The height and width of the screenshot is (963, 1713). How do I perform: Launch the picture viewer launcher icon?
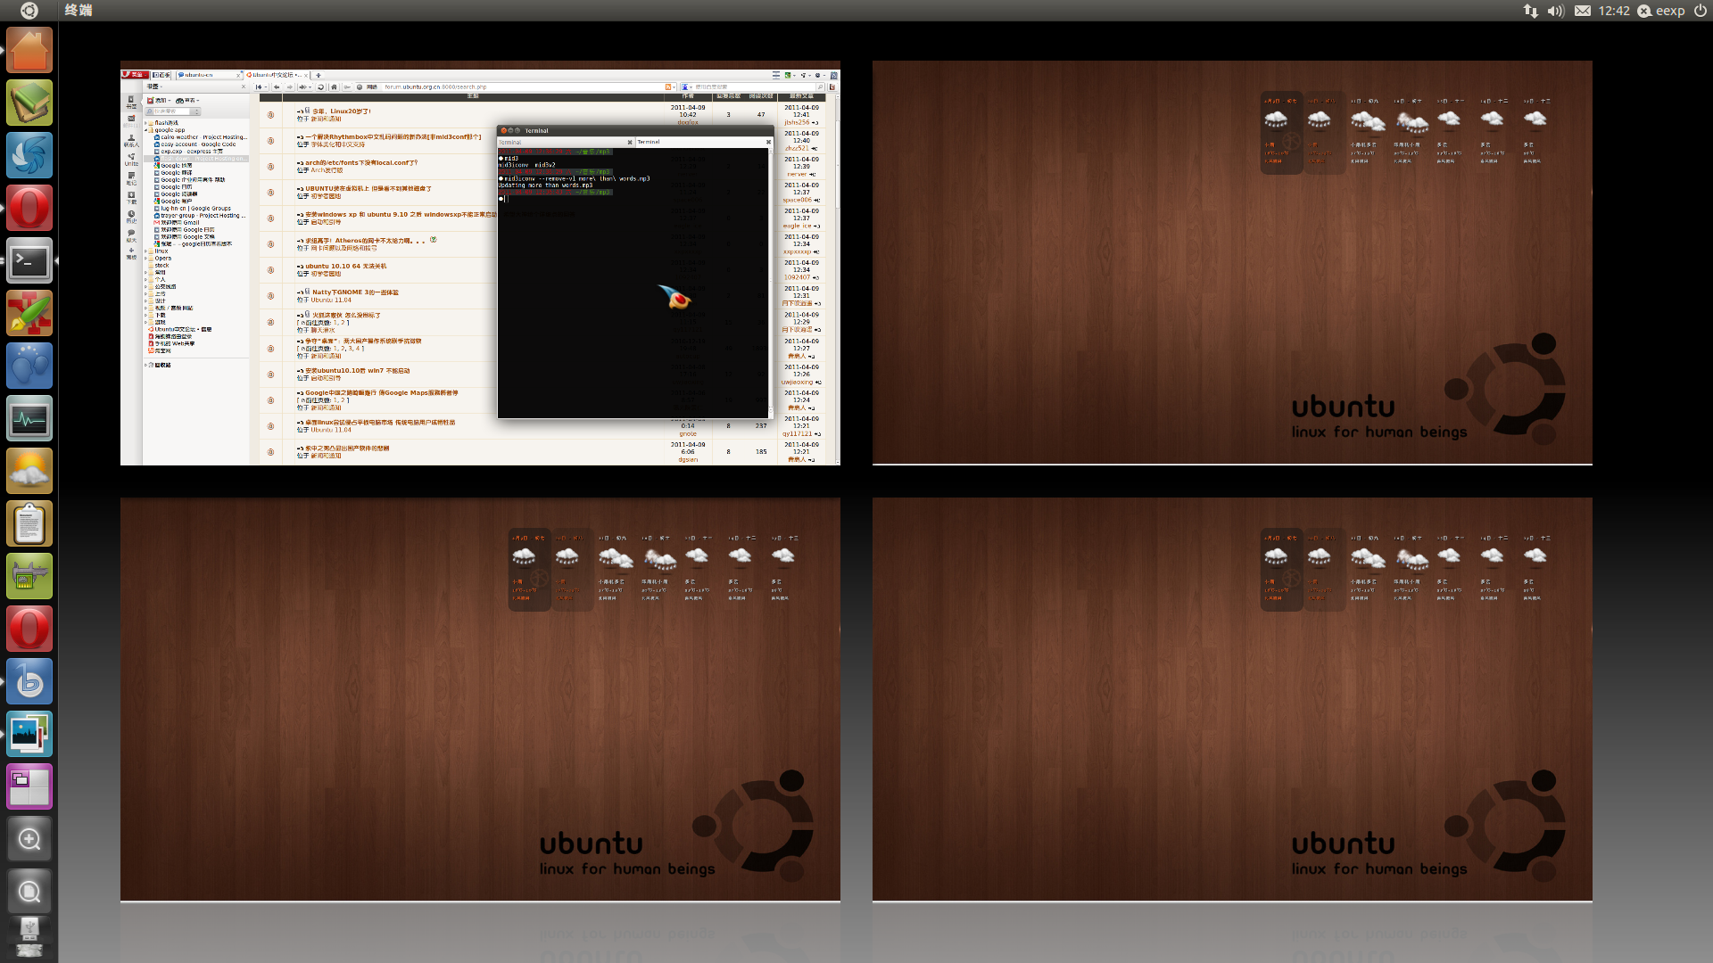click(x=29, y=734)
